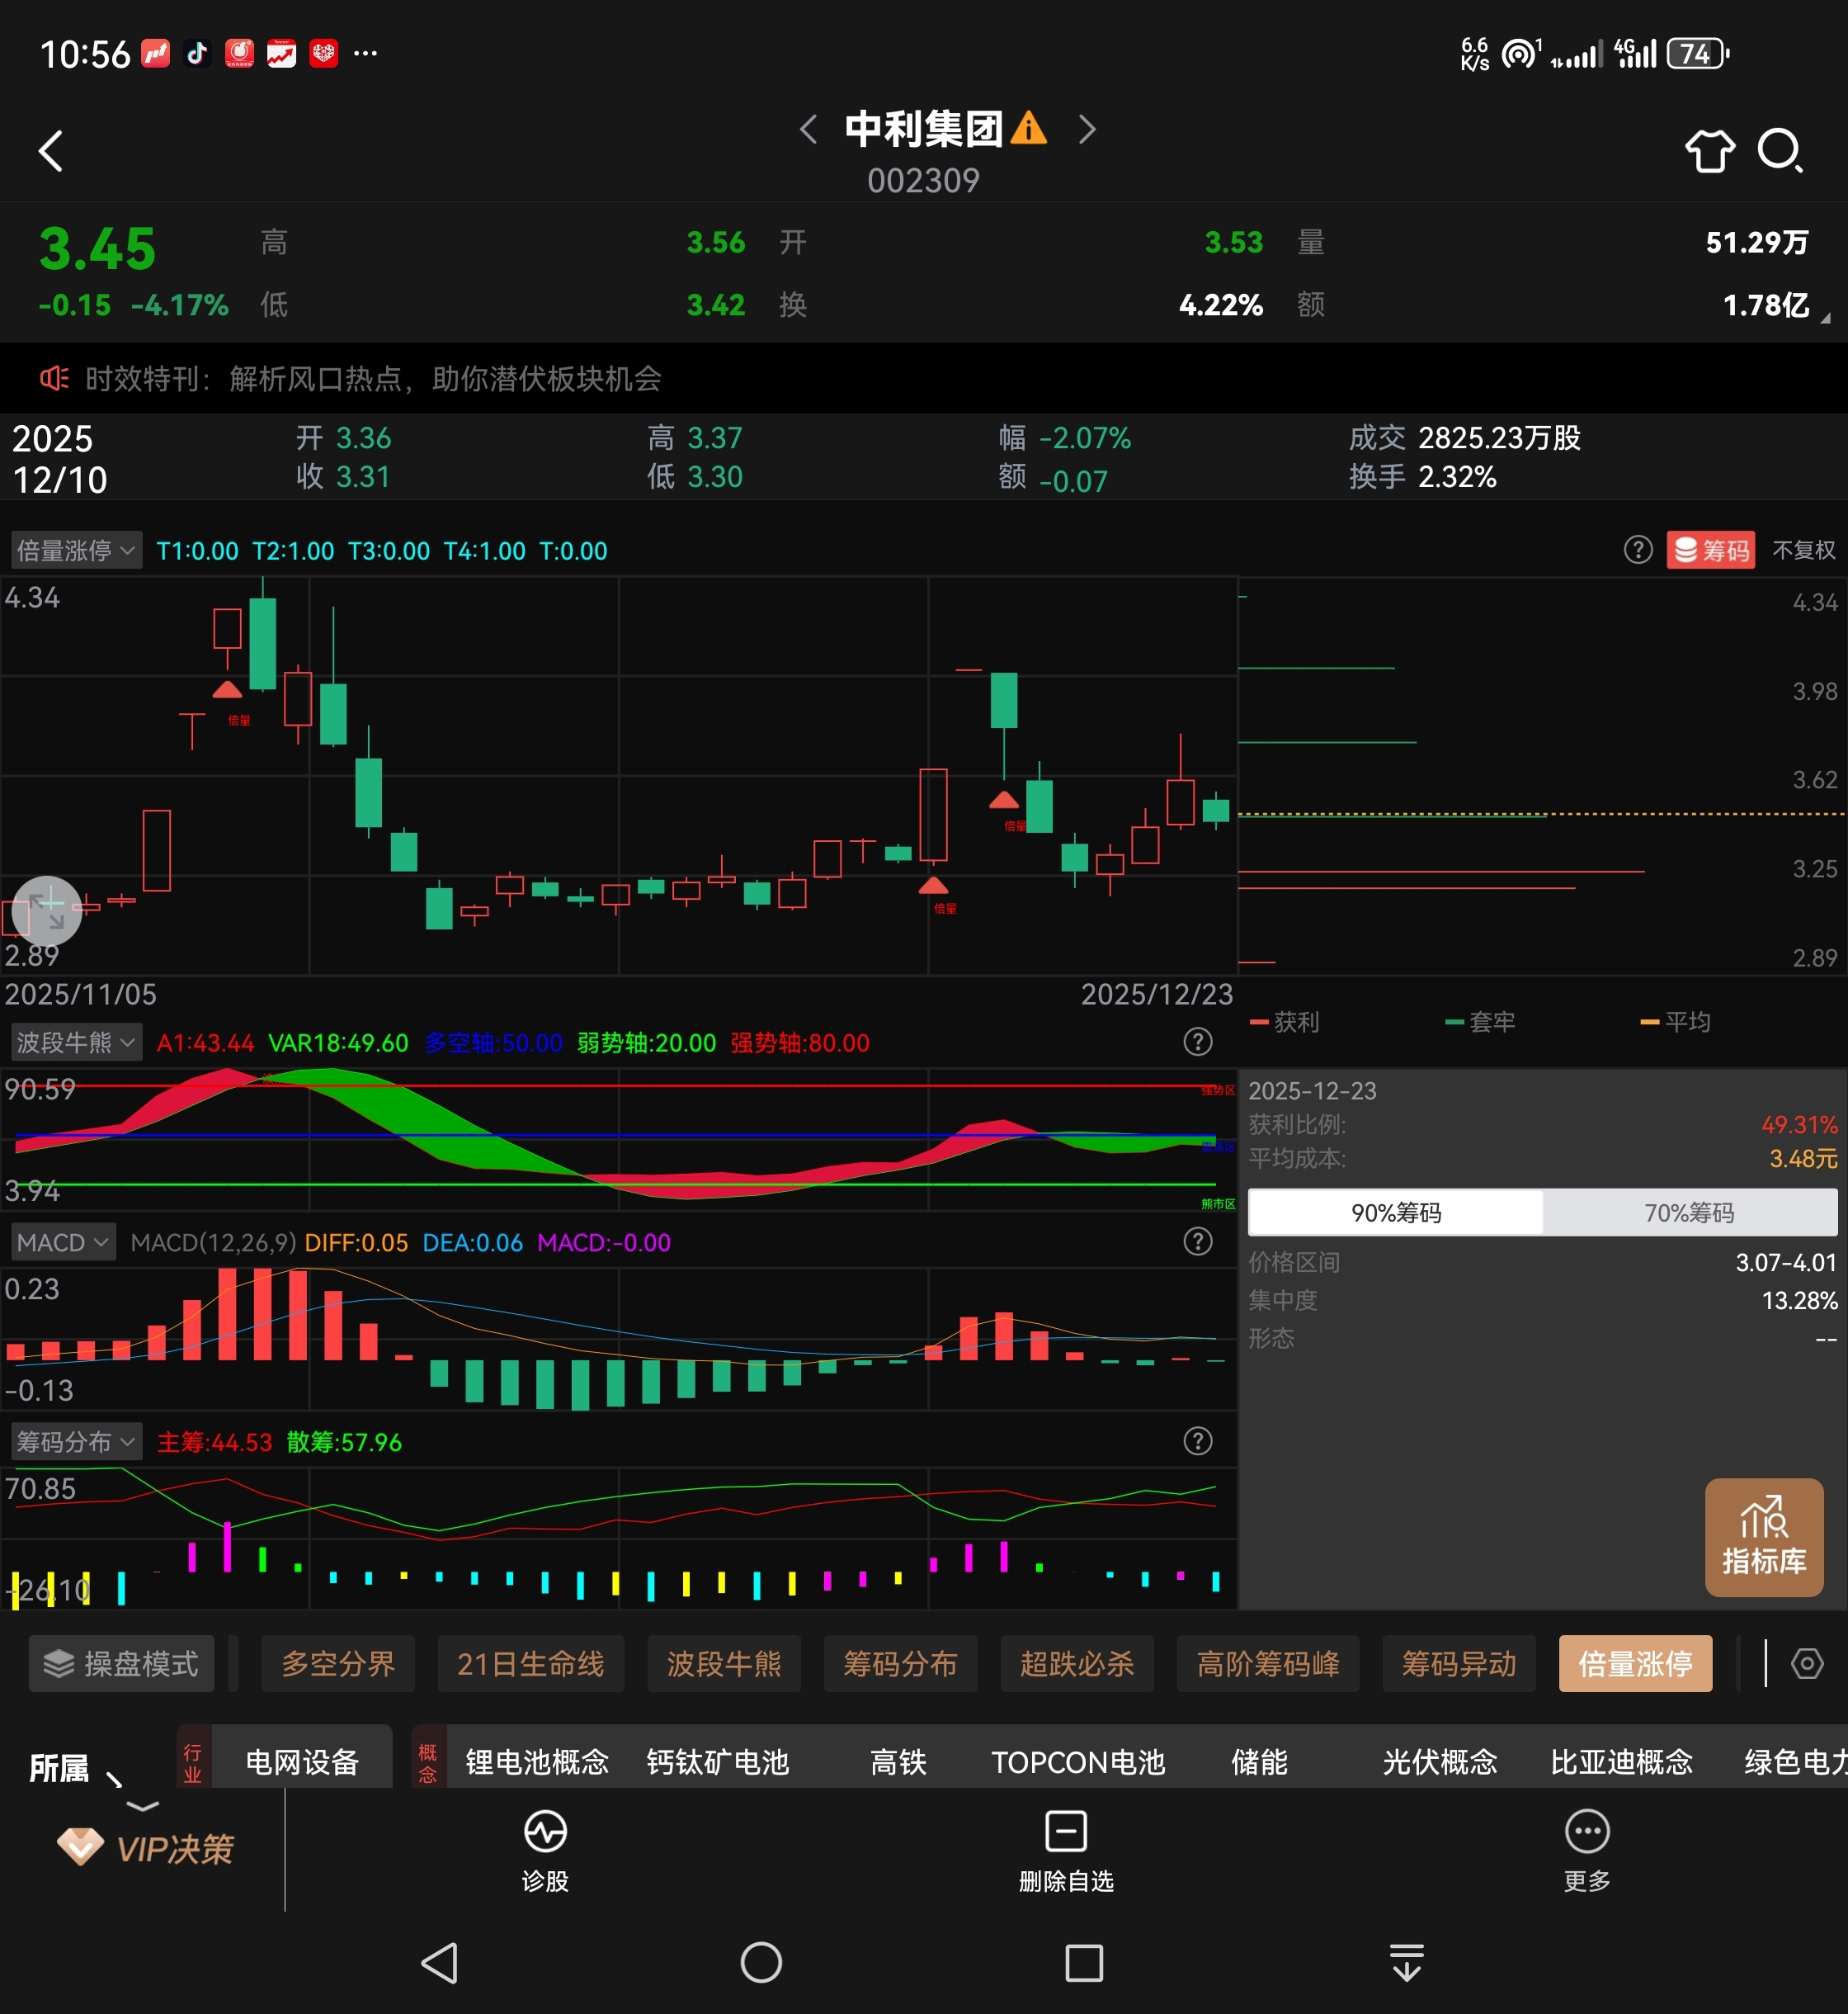
Task: Go to next stock with right chevron
Action: pos(1087,129)
